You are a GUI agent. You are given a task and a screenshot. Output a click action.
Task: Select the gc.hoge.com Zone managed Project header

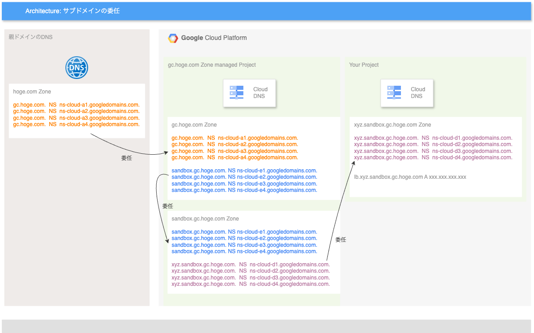tap(212, 65)
